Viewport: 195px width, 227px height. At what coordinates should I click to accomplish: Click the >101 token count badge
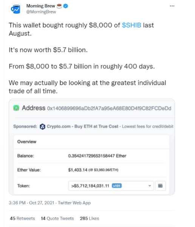coord(117,186)
